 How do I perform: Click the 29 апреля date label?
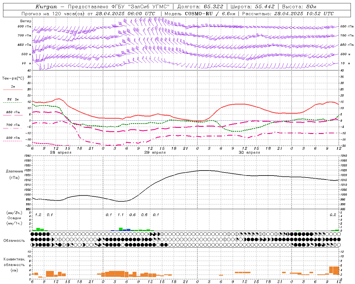(x=155, y=153)
